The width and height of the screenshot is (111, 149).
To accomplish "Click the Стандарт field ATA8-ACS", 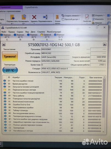I will tap(74, 69).
